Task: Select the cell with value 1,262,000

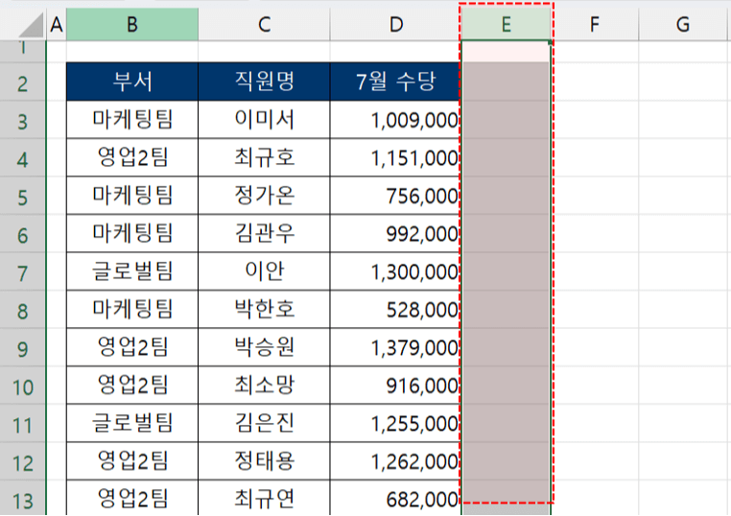Action: coord(395,461)
